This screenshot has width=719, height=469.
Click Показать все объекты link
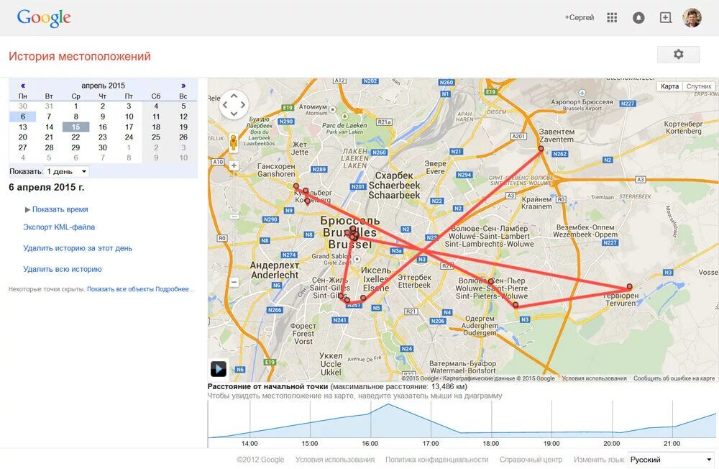point(120,289)
